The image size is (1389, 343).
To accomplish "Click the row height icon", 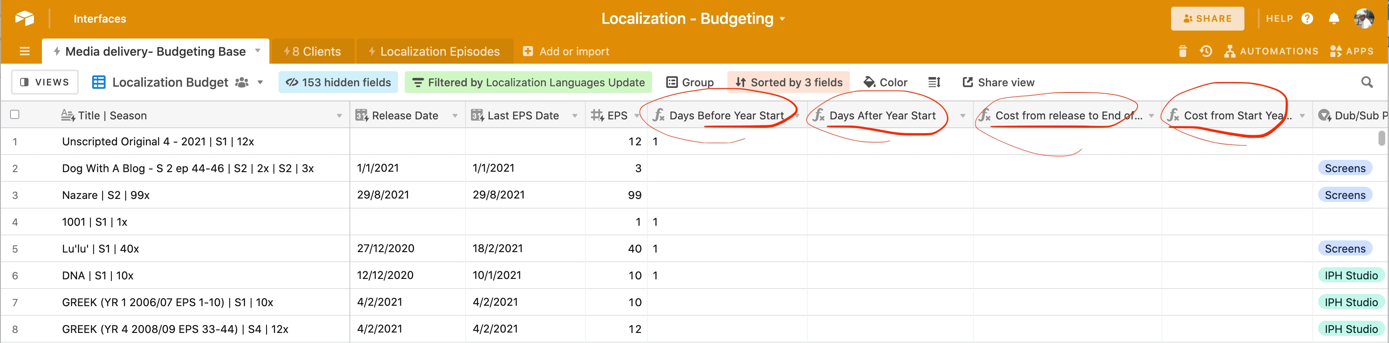I will [934, 82].
